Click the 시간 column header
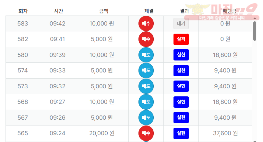The height and width of the screenshot is (142, 263). [x=58, y=11]
